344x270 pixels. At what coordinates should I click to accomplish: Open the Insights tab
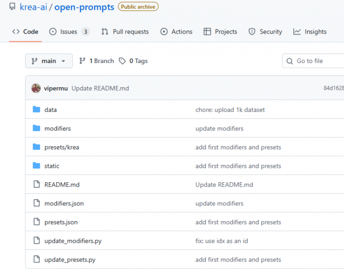point(310,32)
